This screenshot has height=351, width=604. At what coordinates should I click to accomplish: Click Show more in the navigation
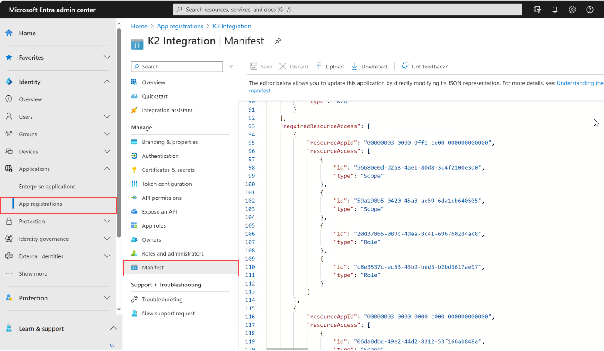tap(33, 274)
